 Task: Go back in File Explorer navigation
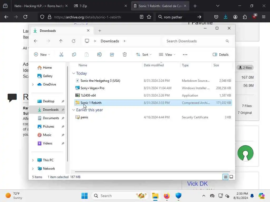pos(36,41)
